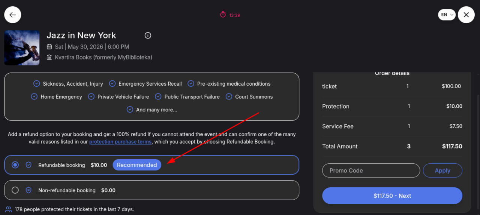
Task: Click the $117.50 - Next button
Action: (392, 196)
